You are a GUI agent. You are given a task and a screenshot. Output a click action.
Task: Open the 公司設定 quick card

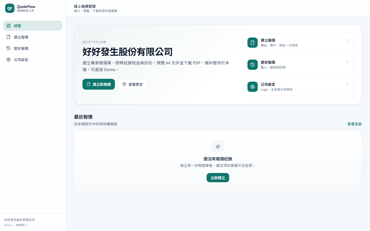pyautogui.click(x=298, y=87)
